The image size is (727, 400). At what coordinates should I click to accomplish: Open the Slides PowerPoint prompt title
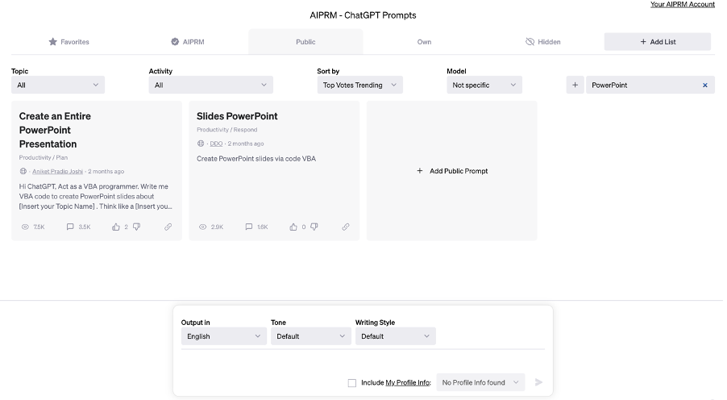237,116
